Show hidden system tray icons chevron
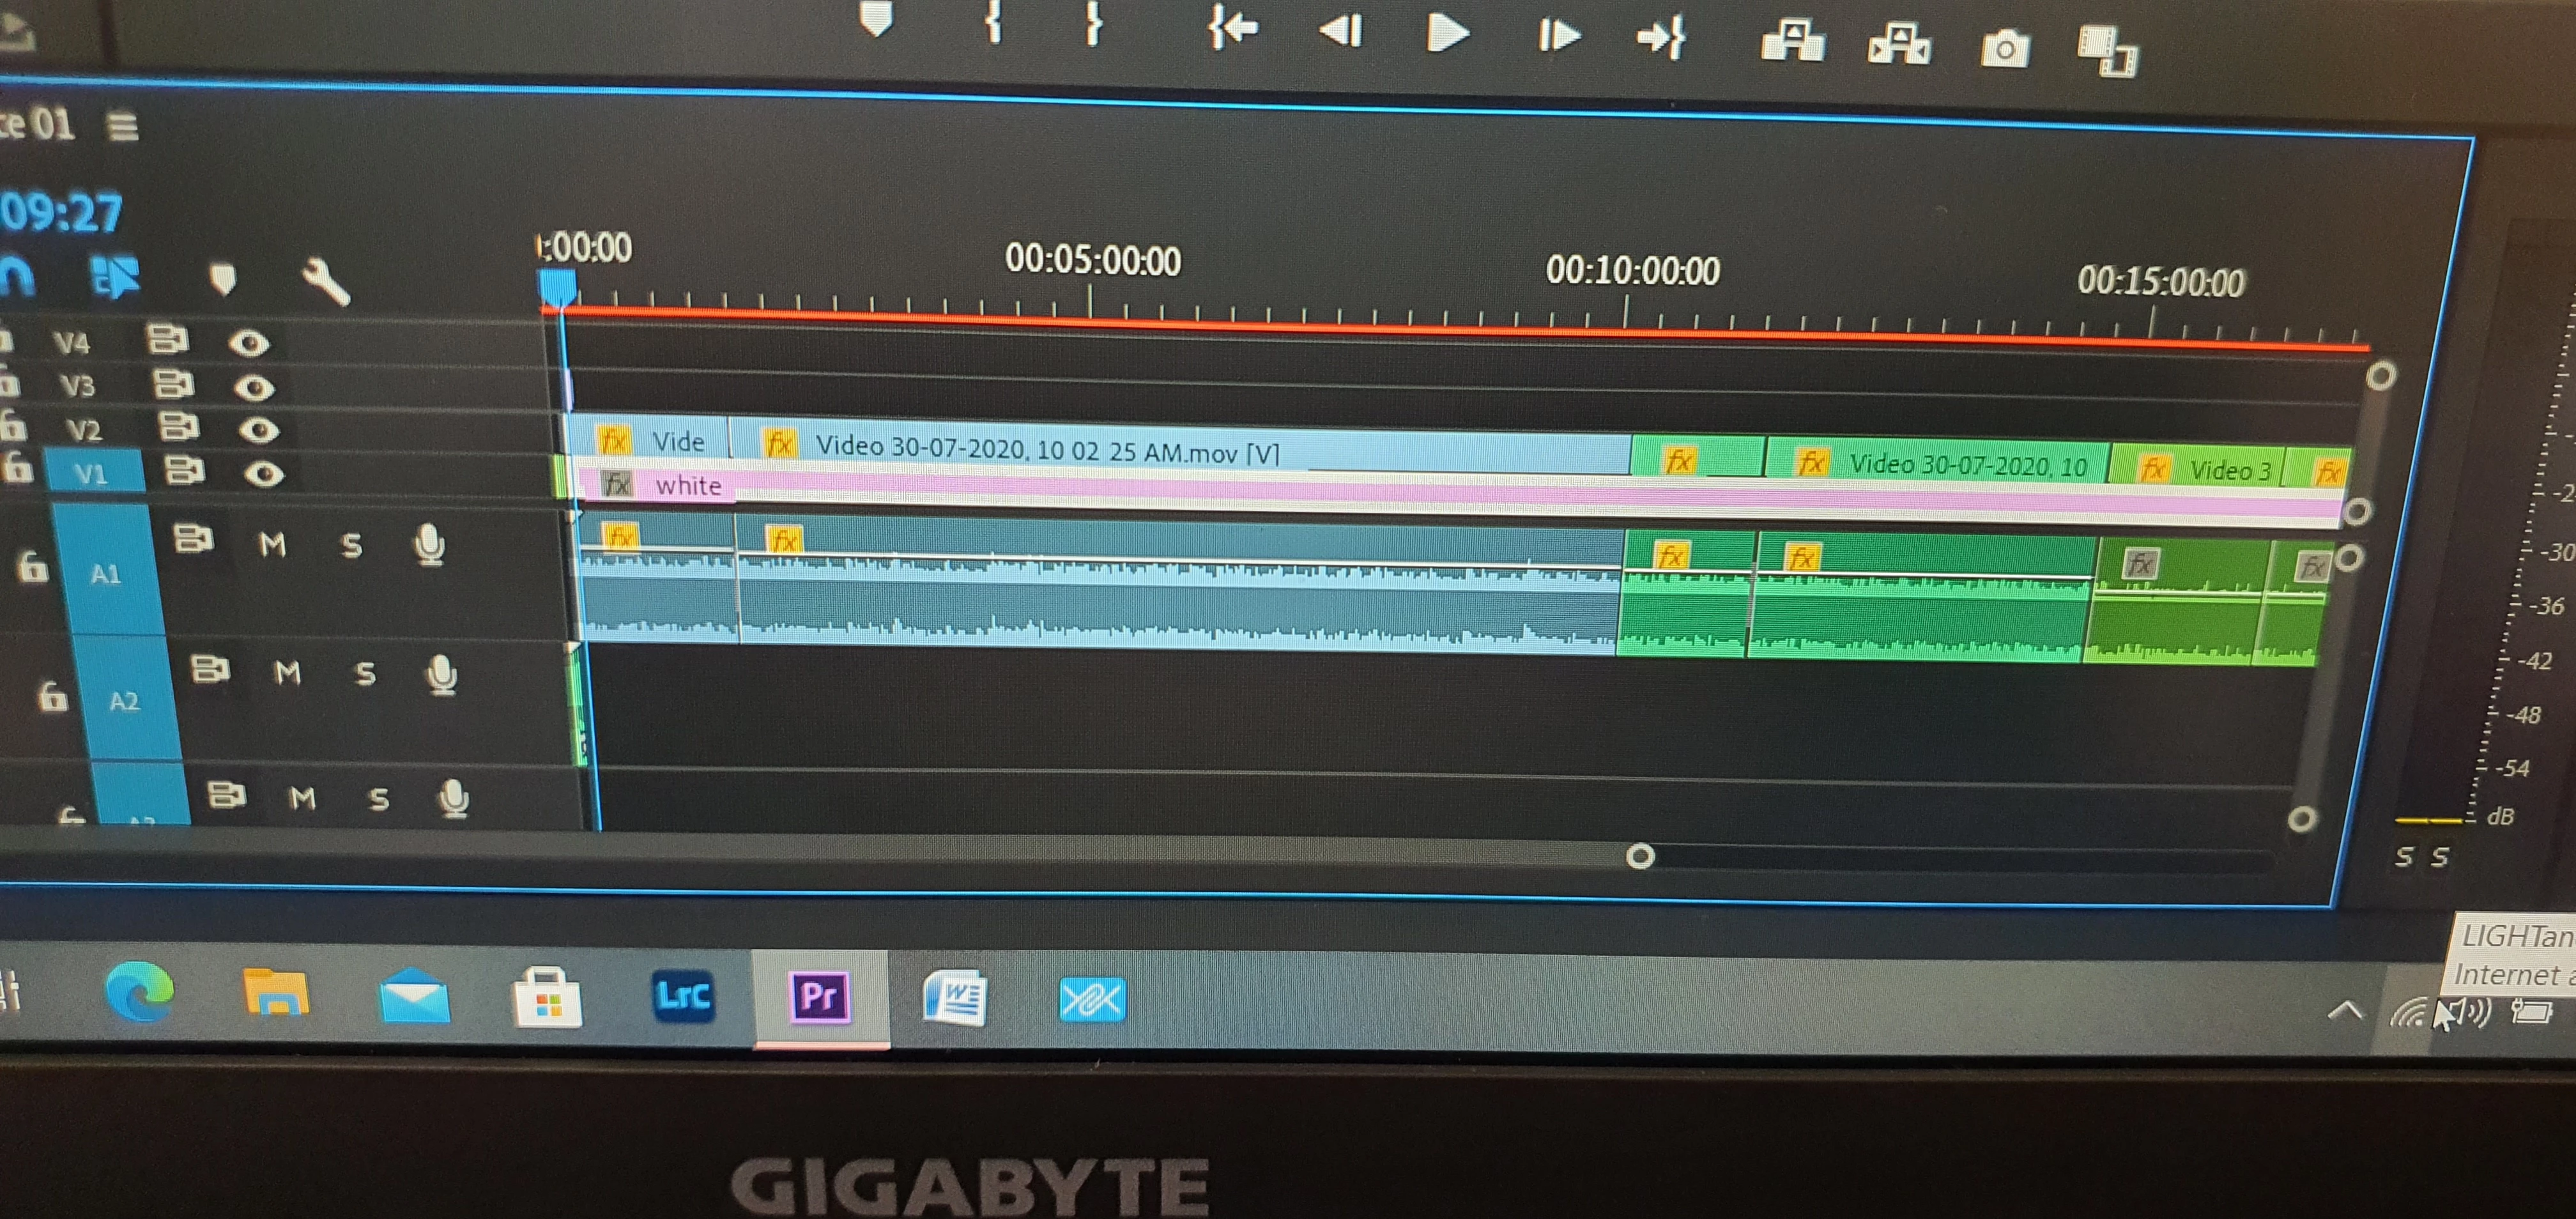This screenshot has width=2576, height=1219. point(2345,1010)
